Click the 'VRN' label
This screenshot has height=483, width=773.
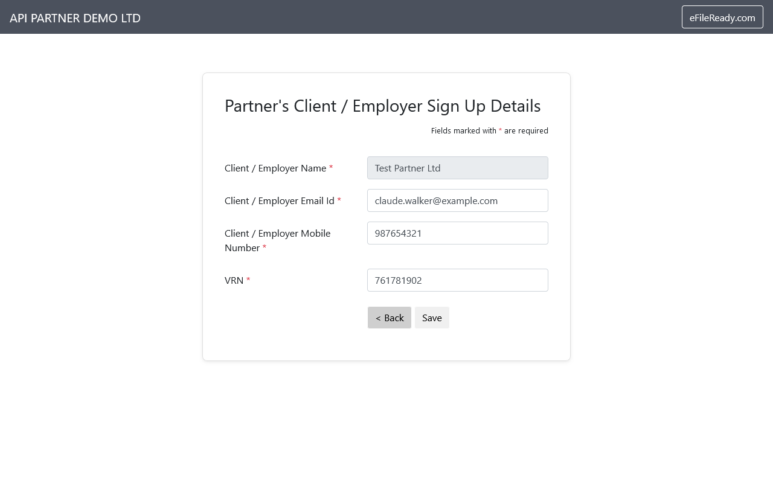tap(237, 280)
